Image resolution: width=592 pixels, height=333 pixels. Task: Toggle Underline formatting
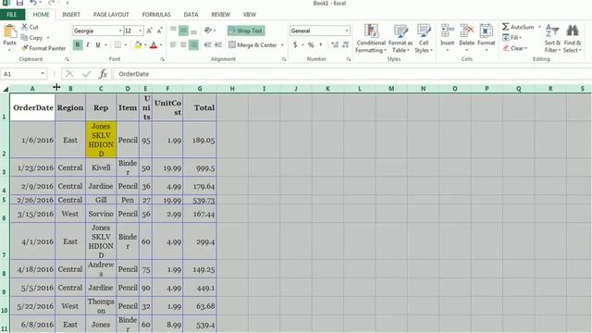click(98, 45)
